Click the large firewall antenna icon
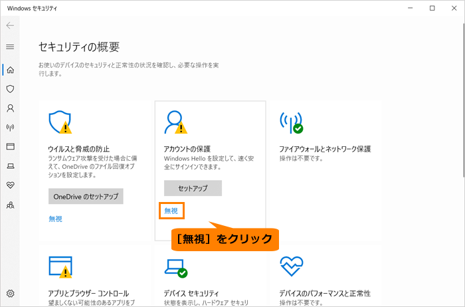The width and height of the screenshot is (465, 307). (292, 122)
